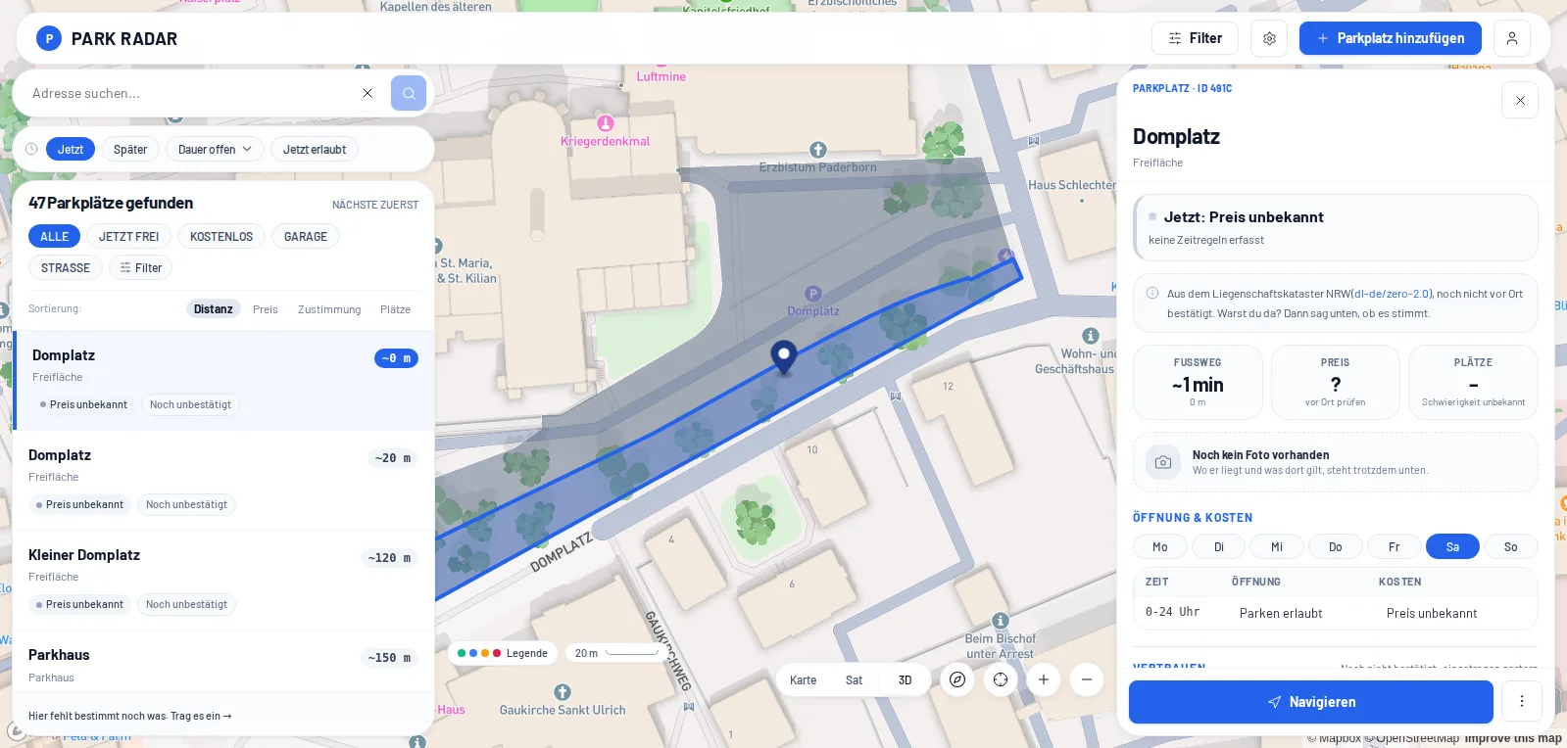Run the address search magnifier button
The height and width of the screenshot is (748, 1567).
[x=409, y=93]
